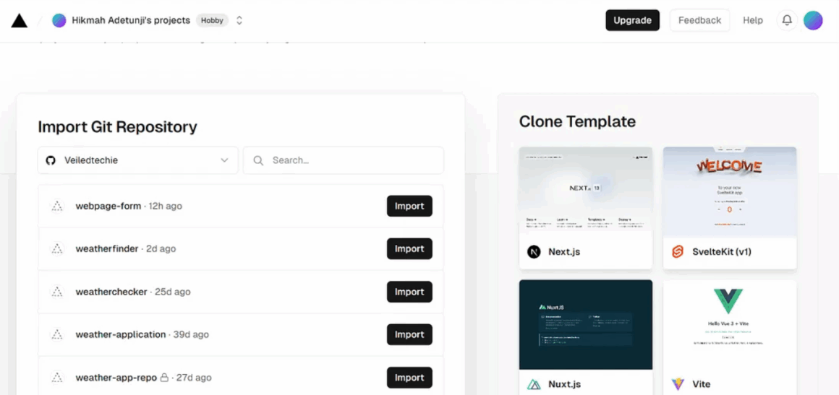Click the project avatar beside Hikmah Adetunji's projects
The image size is (839, 395).
tap(59, 20)
